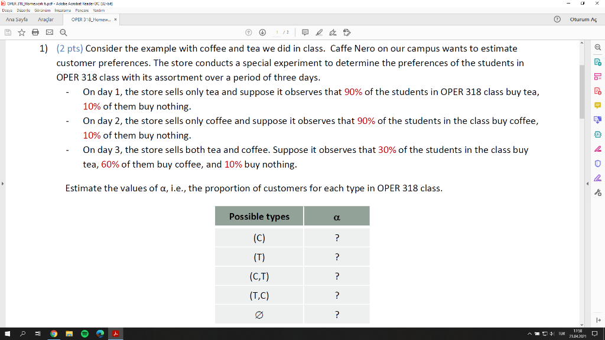Open the Comment speech bubble tool
The height and width of the screenshot is (340, 605).
(x=305, y=32)
